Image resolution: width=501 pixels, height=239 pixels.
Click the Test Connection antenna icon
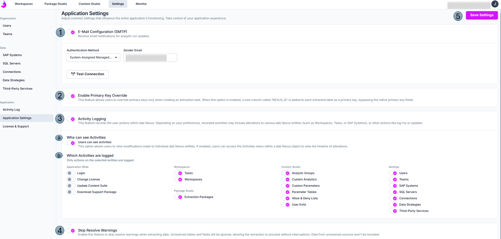click(x=73, y=74)
